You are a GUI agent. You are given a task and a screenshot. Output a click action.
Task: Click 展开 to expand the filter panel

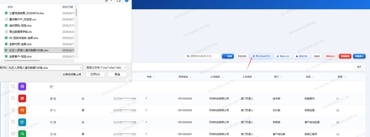(x=359, y=67)
